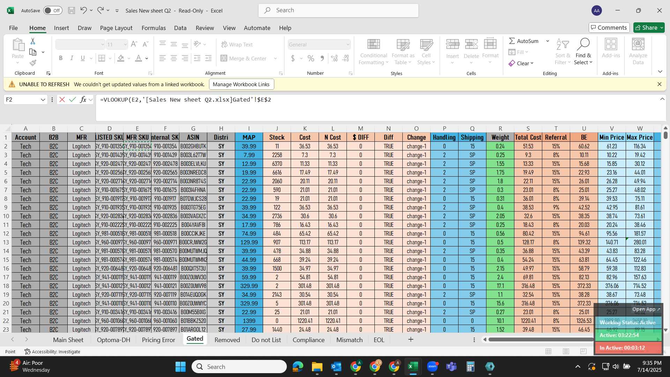Click the Comma Style icon
The image size is (670, 377).
(322, 58)
